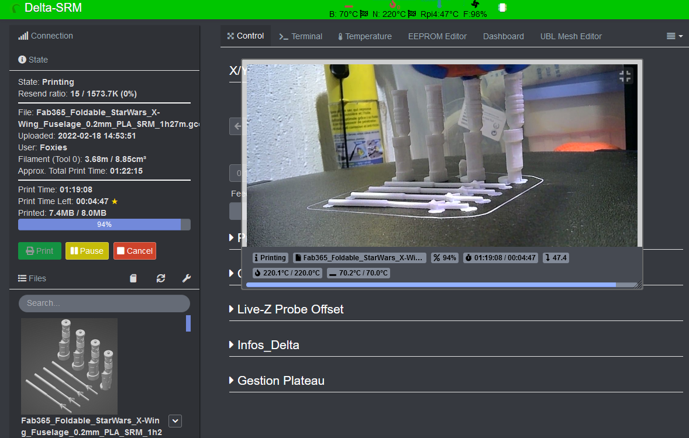Cancel the running print job
Viewport: 689px width, 438px height.
pos(135,251)
